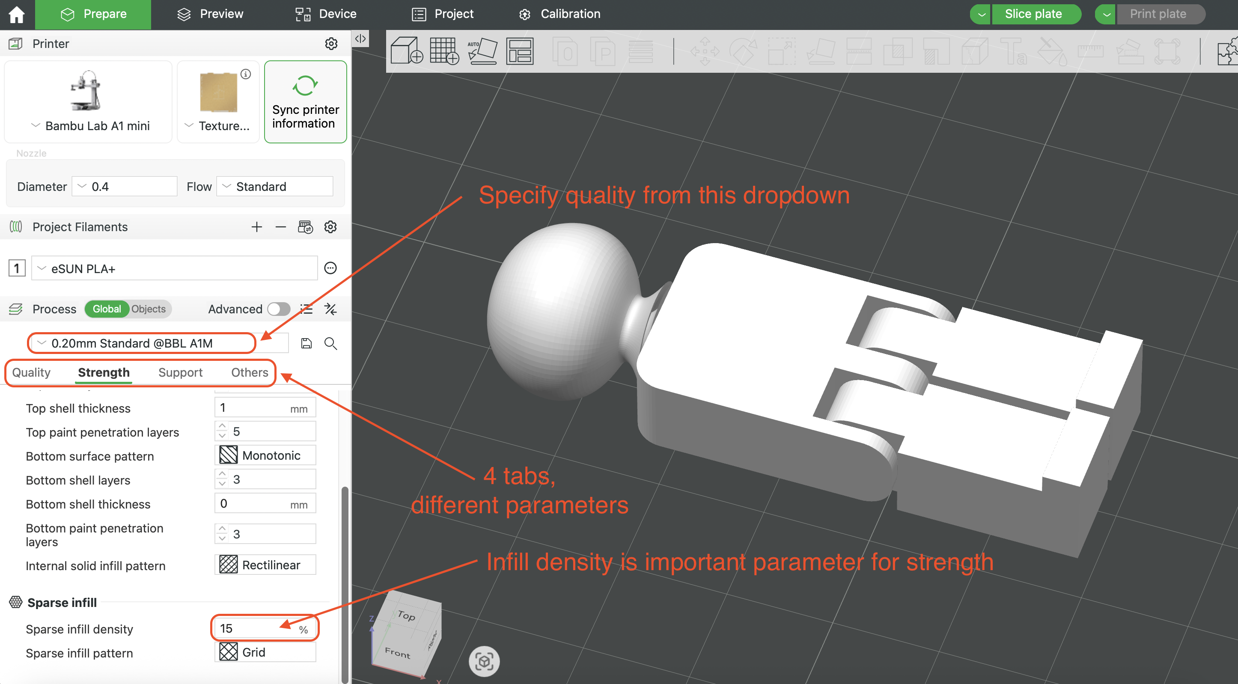Click the Arrange all objects icon
Screen dimensions: 1238x684
pyautogui.click(x=520, y=51)
